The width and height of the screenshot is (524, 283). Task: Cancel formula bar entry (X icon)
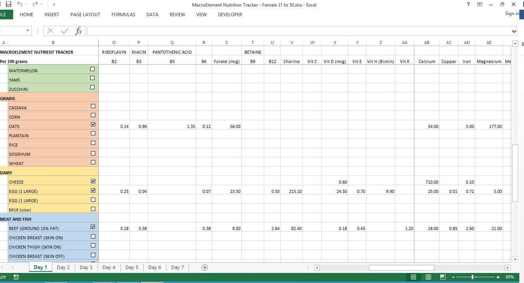(50, 31)
